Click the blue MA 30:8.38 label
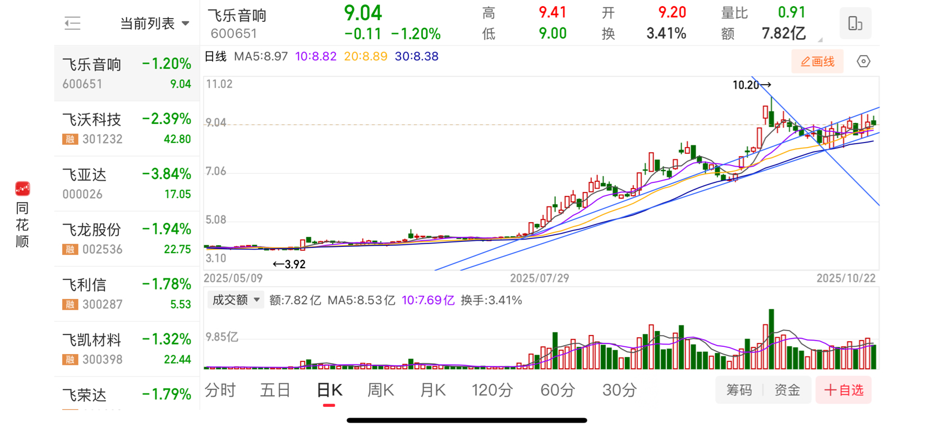This screenshot has width=934, height=431. (417, 57)
